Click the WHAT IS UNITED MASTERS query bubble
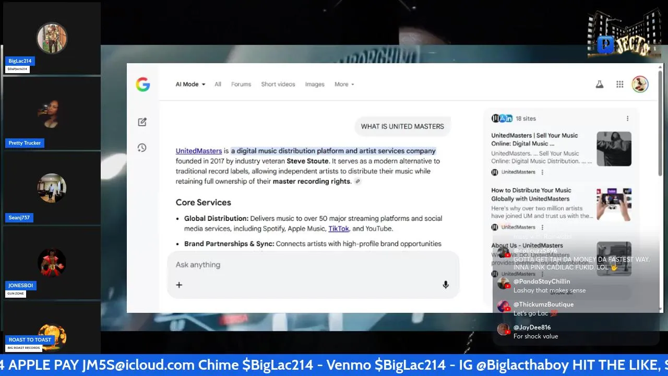 (x=402, y=126)
